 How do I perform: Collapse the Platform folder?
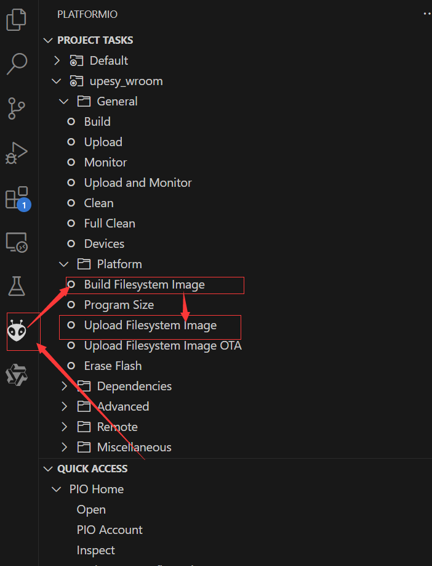[64, 265]
